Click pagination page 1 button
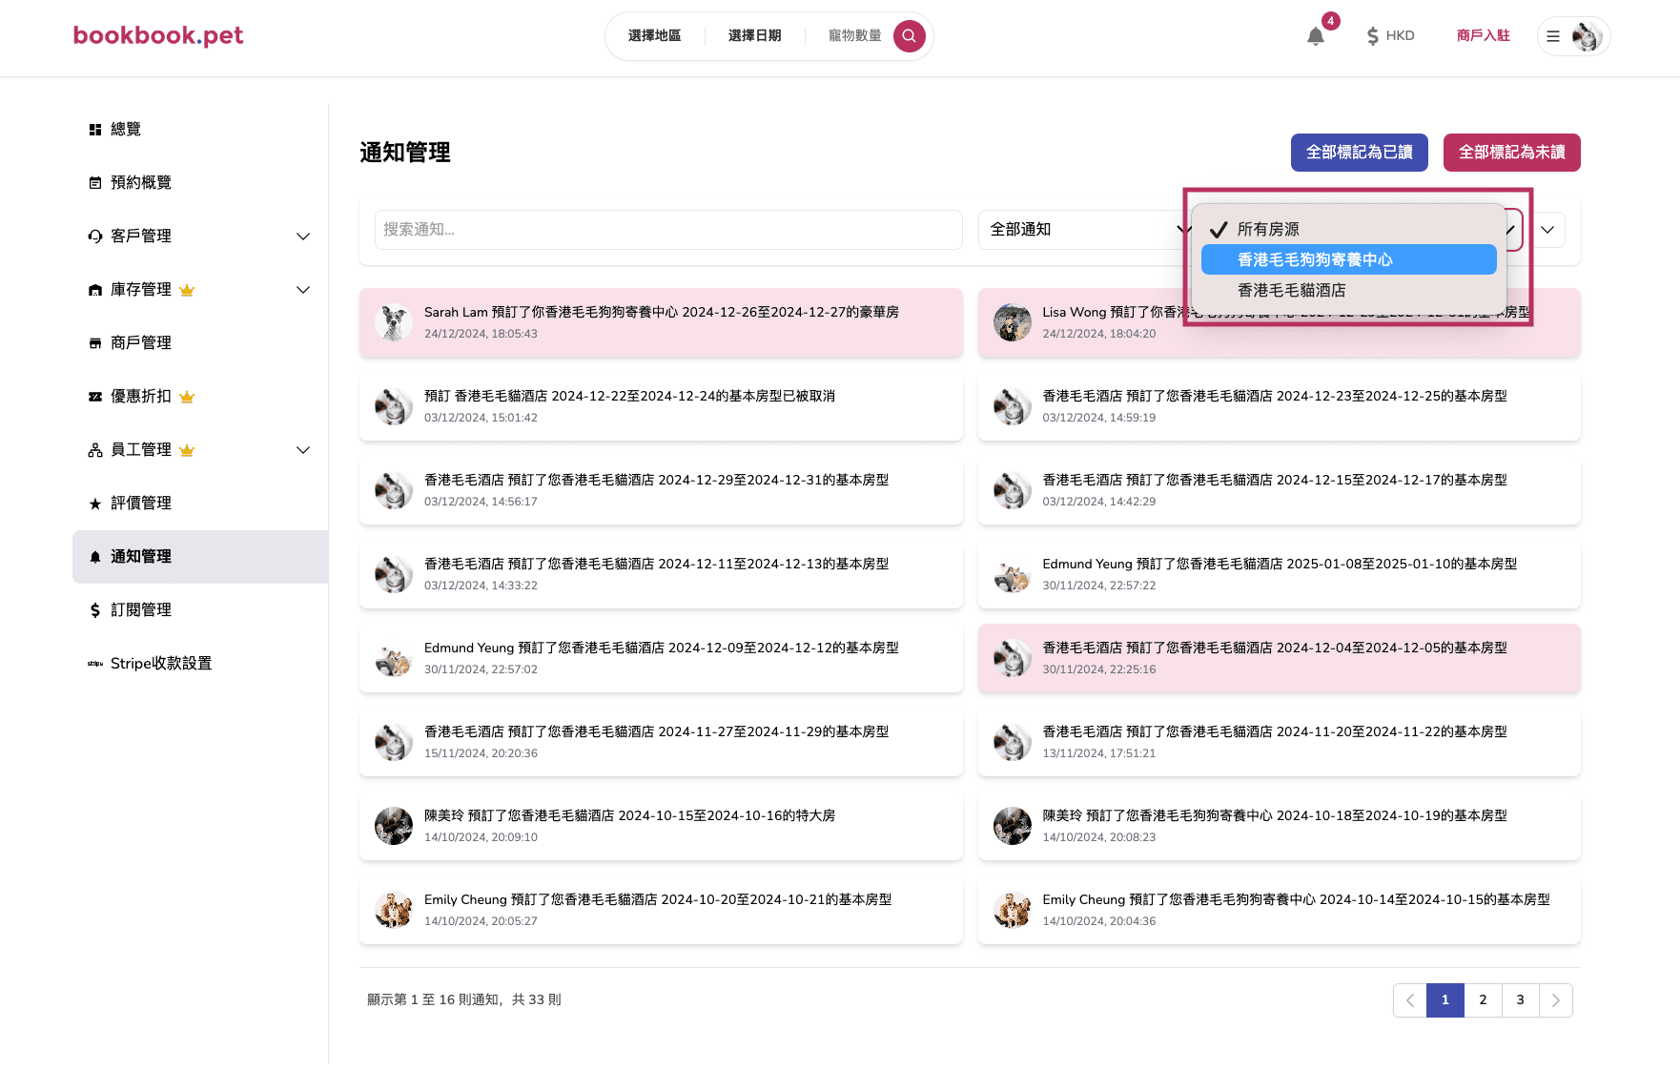Image resolution: width=1680 pixels, height=1091 pixels. point(1445,1000)
